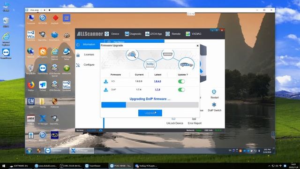This screenshot has height=169, width=300.
Task: Toggle the DoIP update switch
Action: (x=181, y=90)
